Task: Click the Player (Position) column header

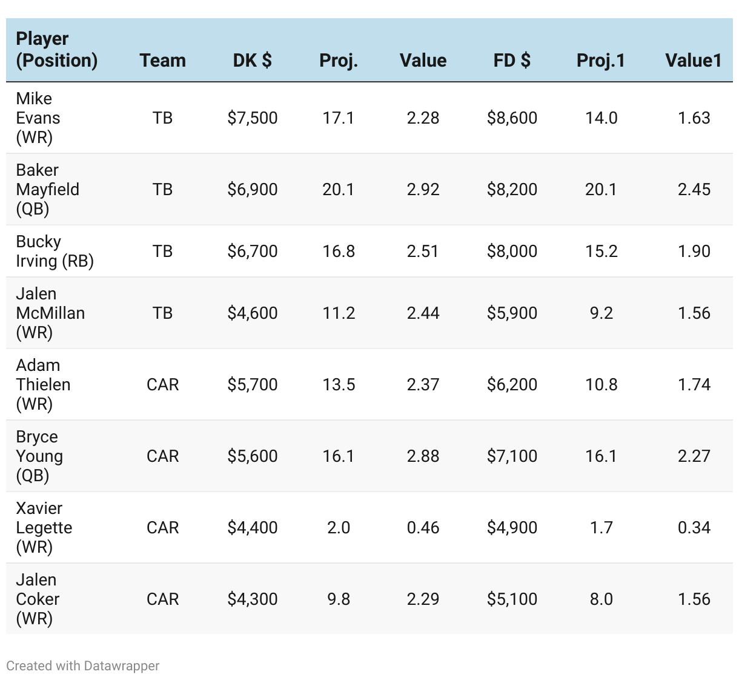Action: click(x=56, y=50)
